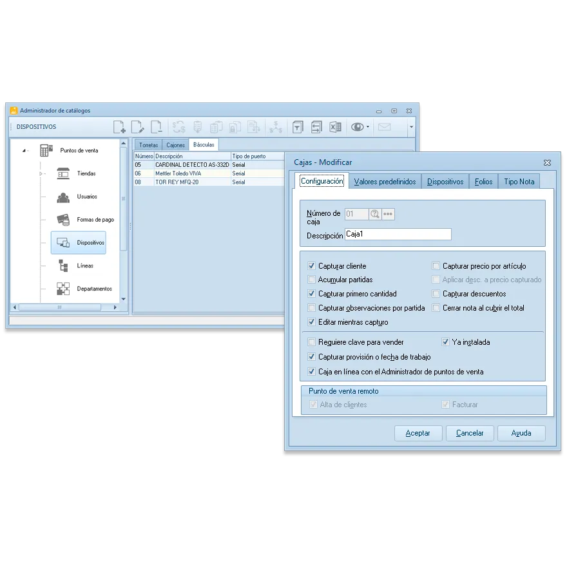567x567 pixels.
Task: Click the Descripción text field
Action: point(398,235)
